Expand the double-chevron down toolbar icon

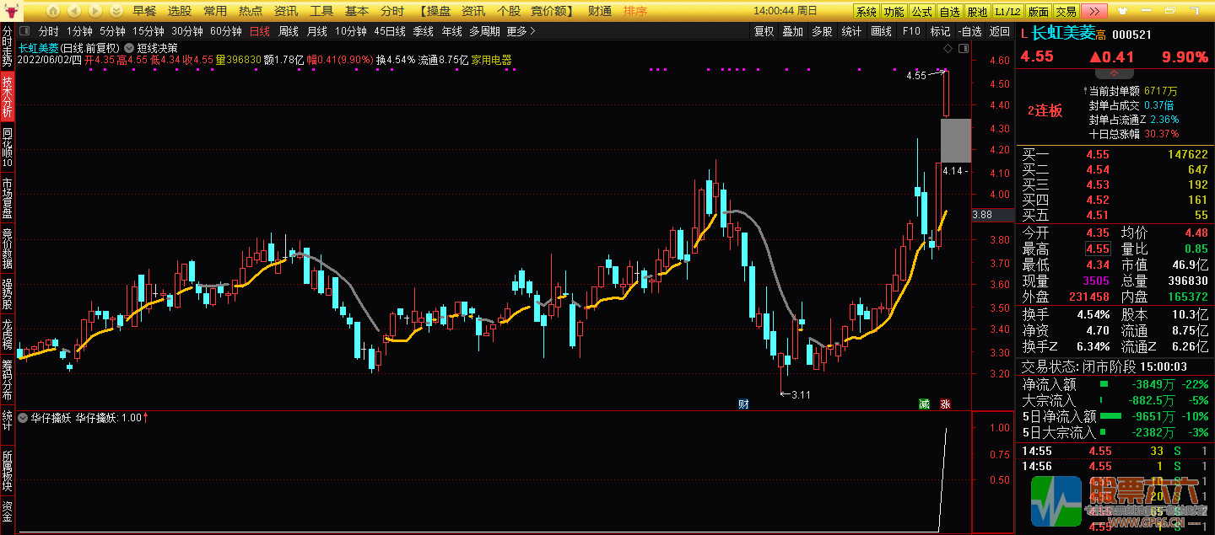[116, 11]
